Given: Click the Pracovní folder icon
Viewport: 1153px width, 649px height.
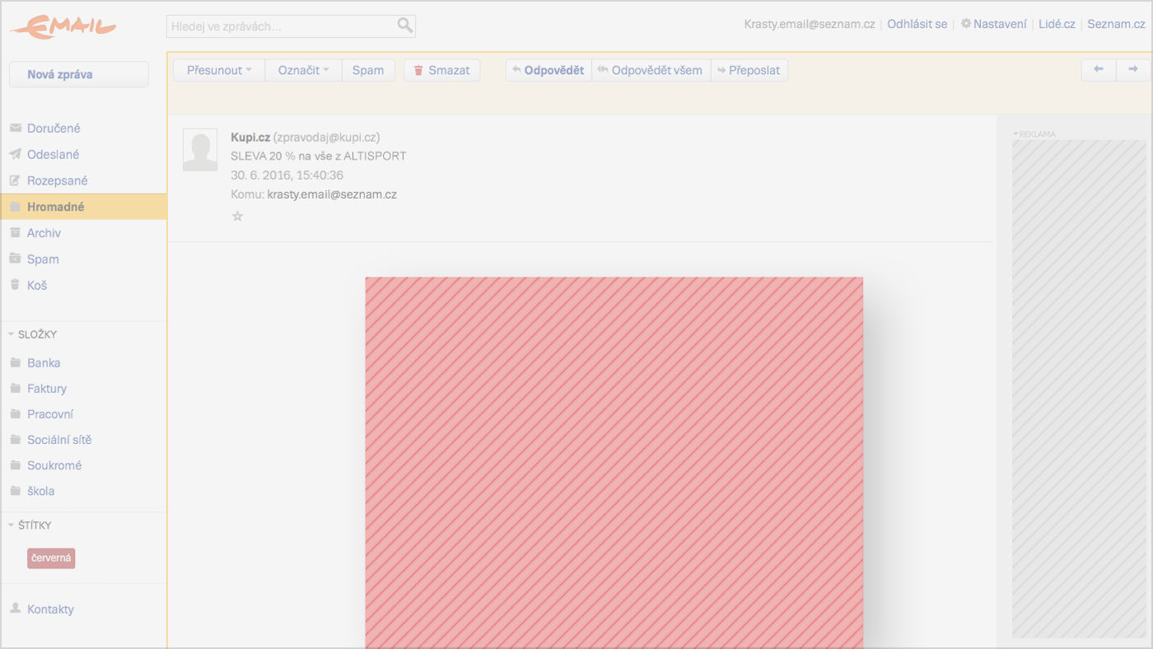Looking at the screenshot, I should tap(15, 413).
